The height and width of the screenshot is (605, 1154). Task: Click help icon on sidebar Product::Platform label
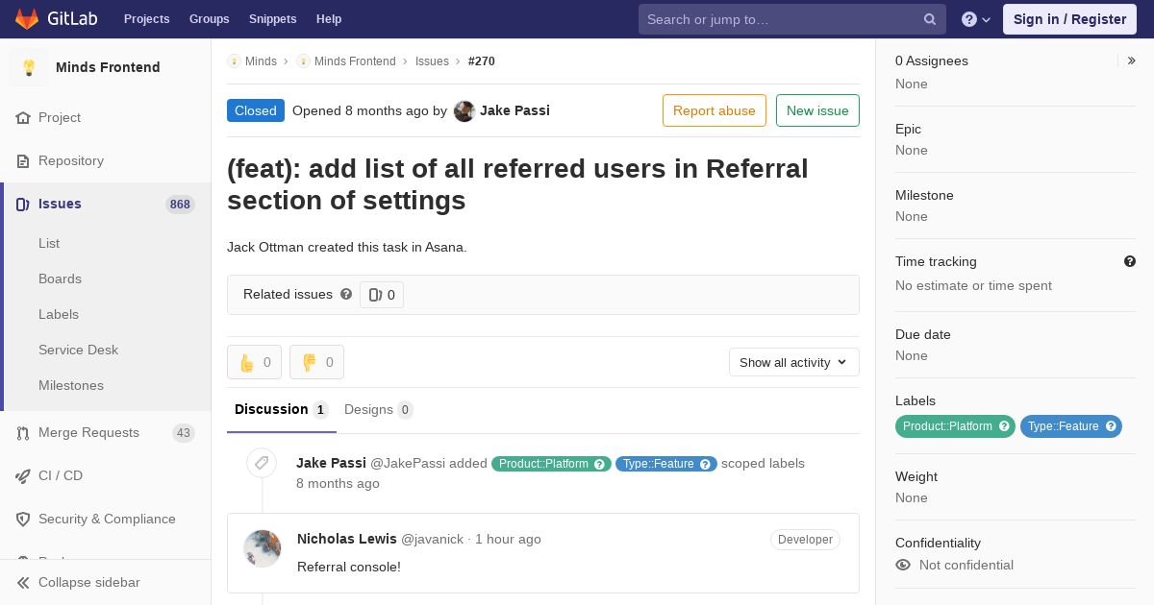coord(1004,425)
